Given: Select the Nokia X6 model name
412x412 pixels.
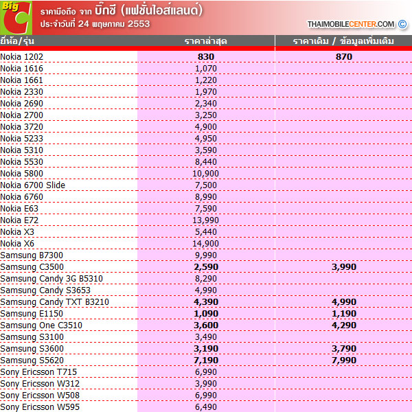Looking at the screenshot, I should tap(17, 244).
